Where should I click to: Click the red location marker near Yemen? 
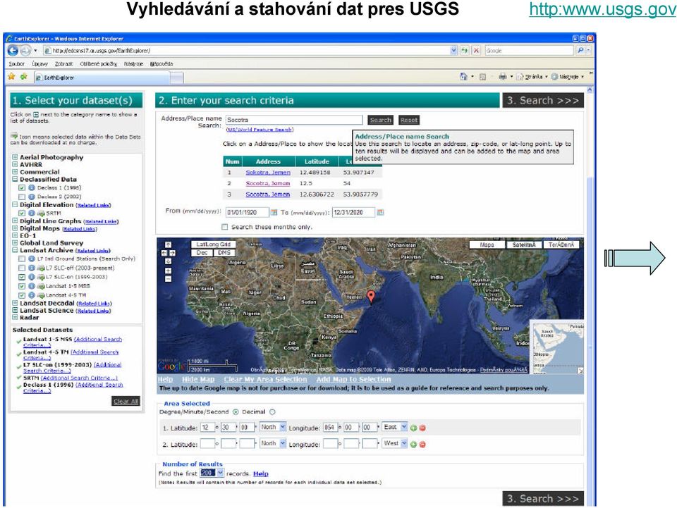[x=371, y=296]
